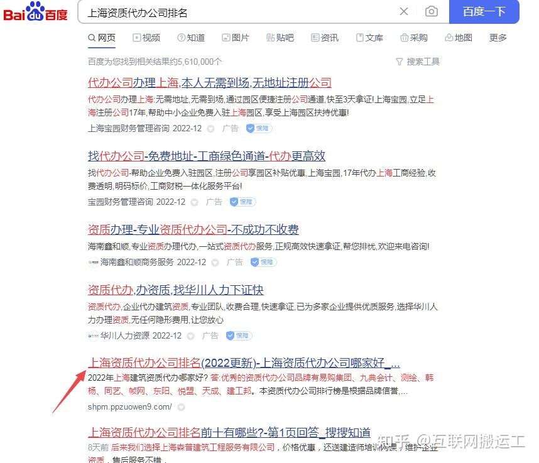Expand dropdown arrow beside 华川人力资源

pos(190,336)
